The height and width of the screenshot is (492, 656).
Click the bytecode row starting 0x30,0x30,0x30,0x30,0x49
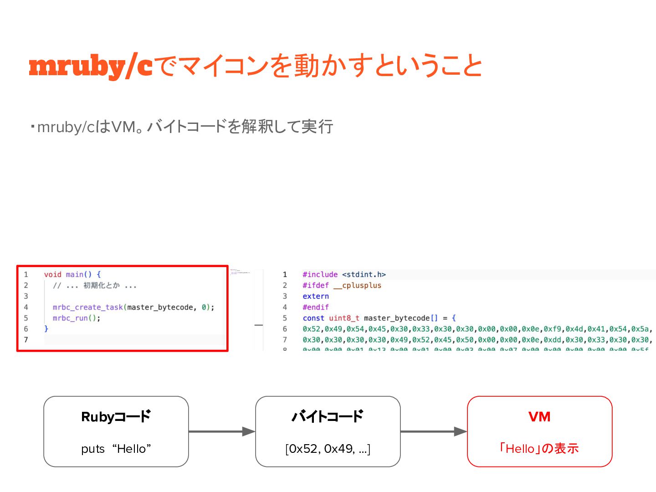click(x=478, y=340)
